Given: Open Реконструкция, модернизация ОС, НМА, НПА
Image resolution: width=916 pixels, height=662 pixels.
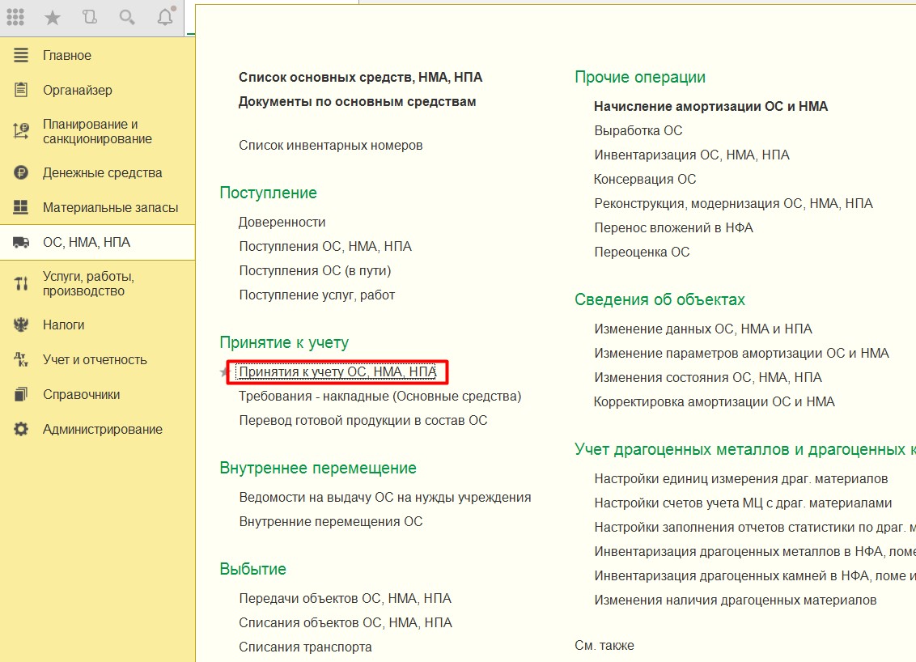Looking at the screenshot, I should point(733,203).
